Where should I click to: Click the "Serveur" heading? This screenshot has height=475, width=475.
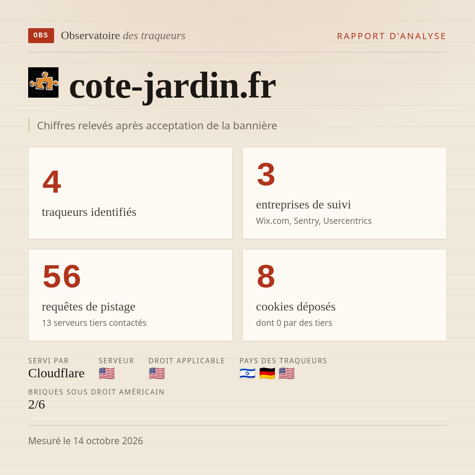[116, 361]
